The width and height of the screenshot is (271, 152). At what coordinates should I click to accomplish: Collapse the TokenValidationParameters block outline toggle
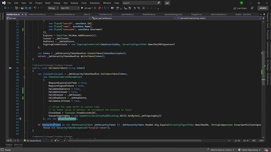tap(25, 77)
